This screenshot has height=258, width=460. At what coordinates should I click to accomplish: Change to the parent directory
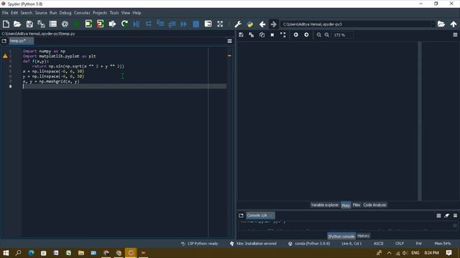point(454,24)
